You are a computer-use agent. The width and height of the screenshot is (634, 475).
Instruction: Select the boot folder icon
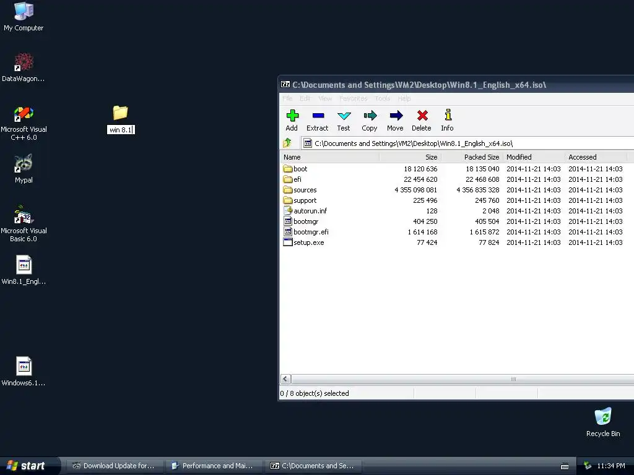287,169
